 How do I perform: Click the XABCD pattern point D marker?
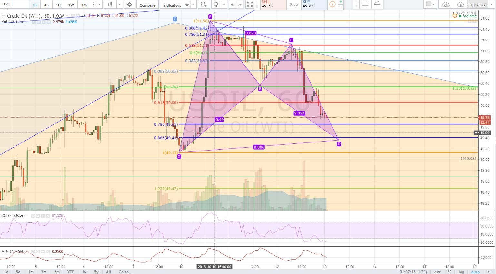pos(339,144)
